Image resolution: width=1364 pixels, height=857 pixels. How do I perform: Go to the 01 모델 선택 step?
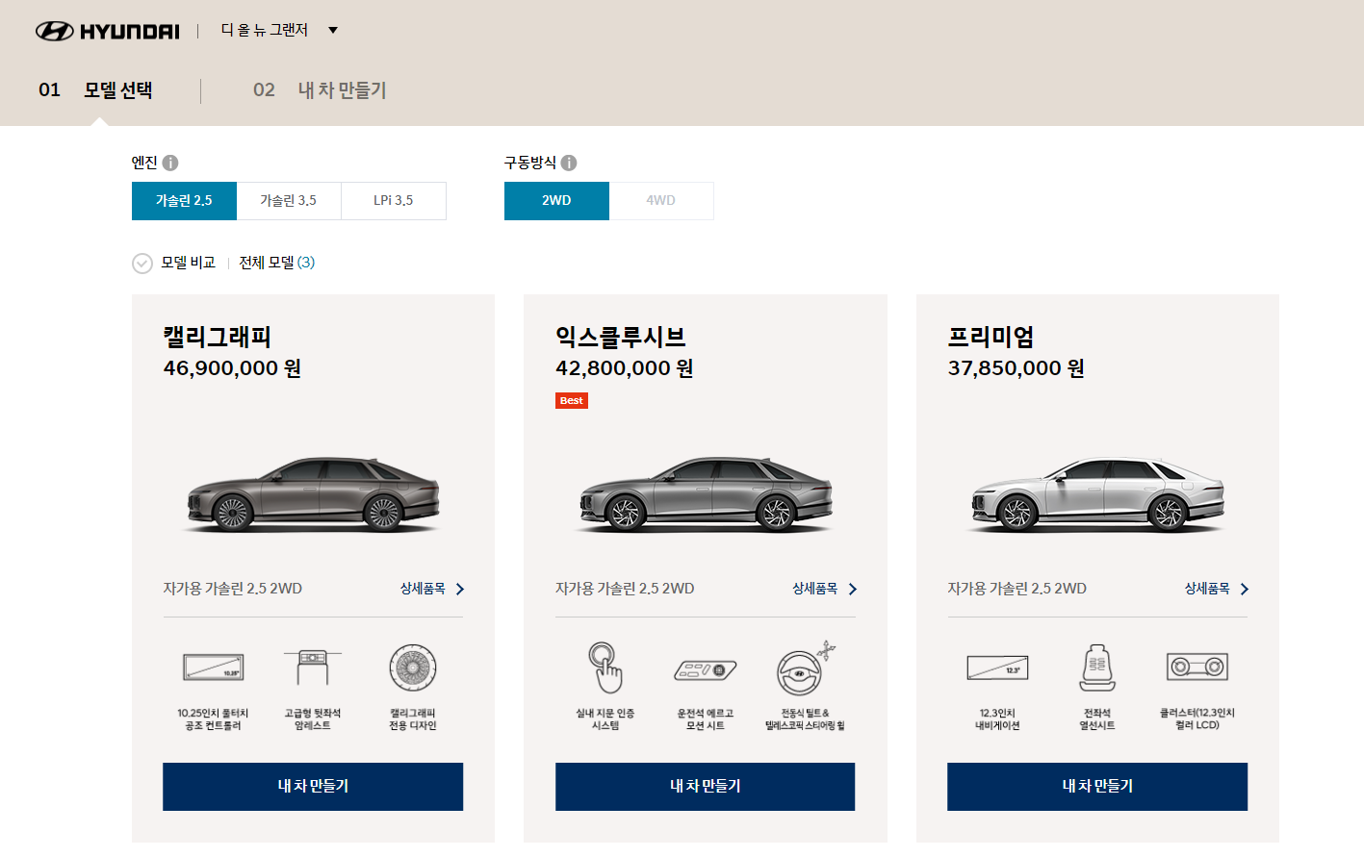95,90
